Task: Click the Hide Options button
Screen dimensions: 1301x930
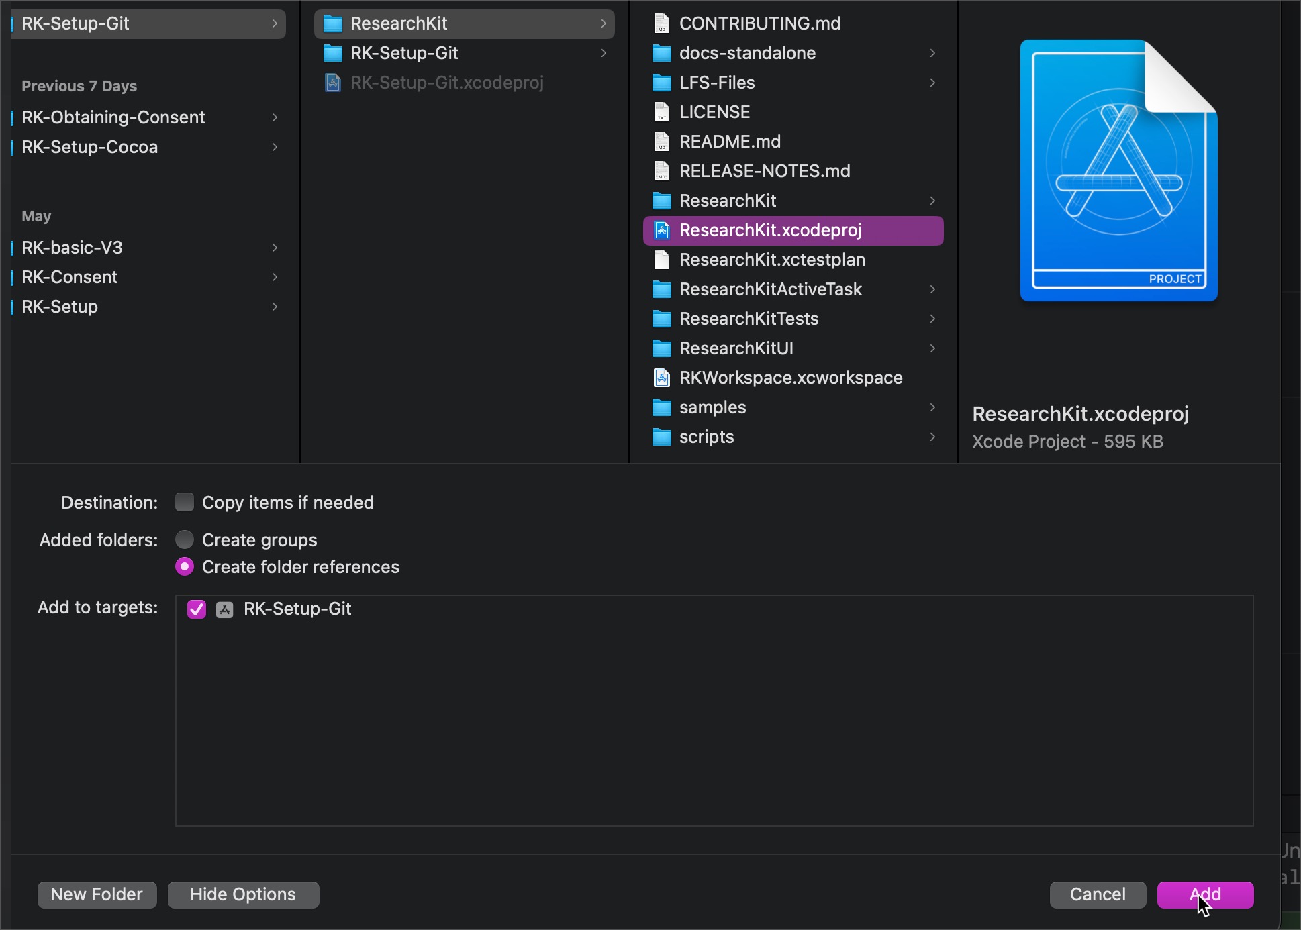Action: tap(243, 894)
